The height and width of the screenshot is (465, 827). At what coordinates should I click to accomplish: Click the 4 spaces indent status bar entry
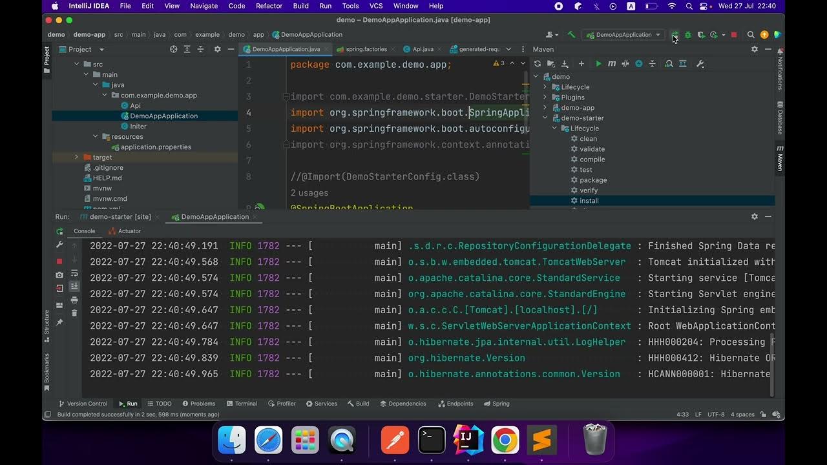tap(741, 415)
